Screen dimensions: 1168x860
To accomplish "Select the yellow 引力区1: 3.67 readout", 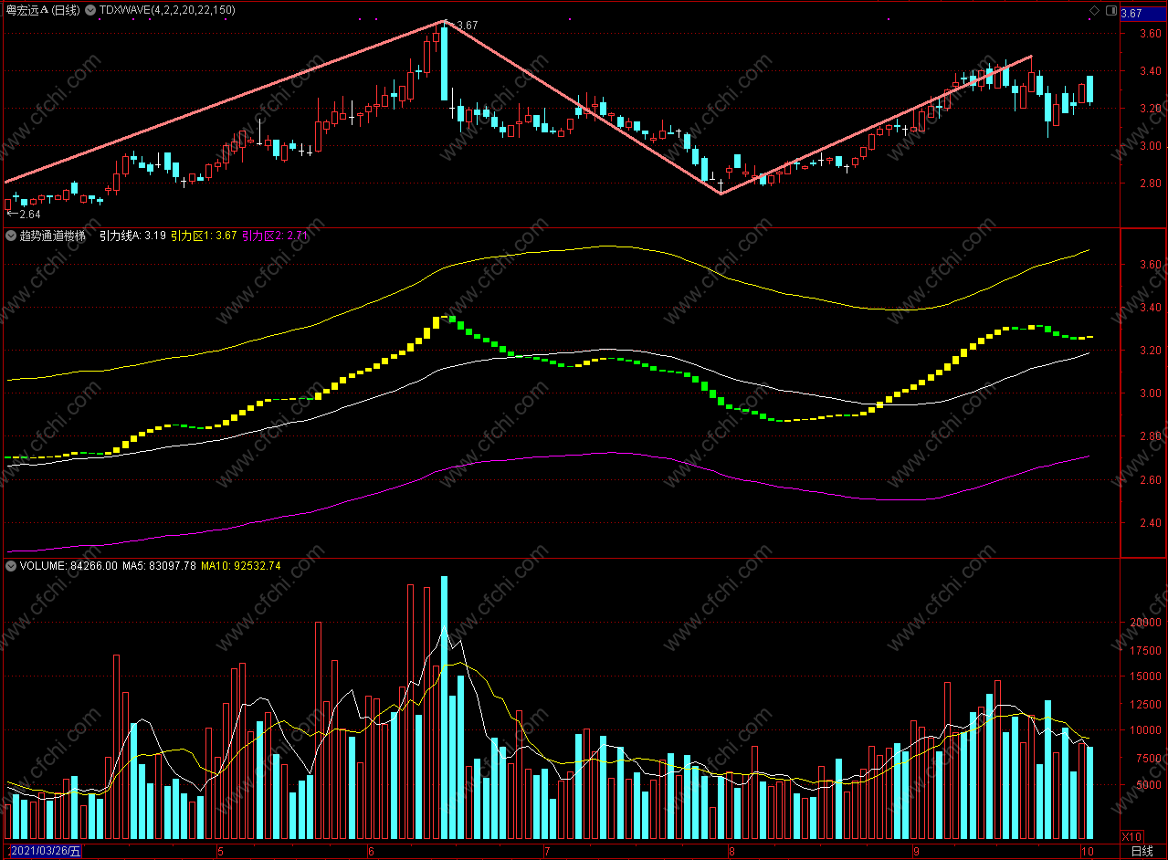I will click(x=204, y=236).
